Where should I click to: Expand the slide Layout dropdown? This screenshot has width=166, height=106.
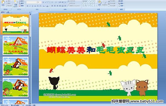click(22, 1)
